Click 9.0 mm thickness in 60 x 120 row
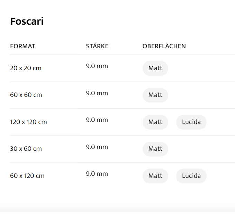 (97, 174)
